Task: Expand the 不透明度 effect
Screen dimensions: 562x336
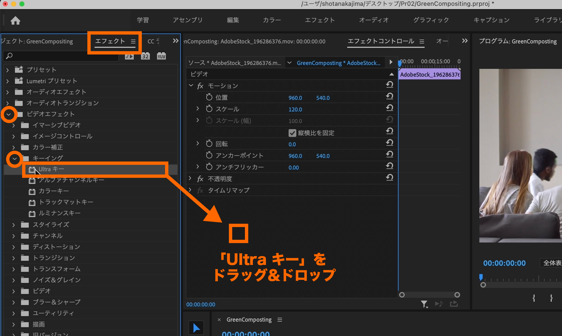Action: (x=190, y=179)
